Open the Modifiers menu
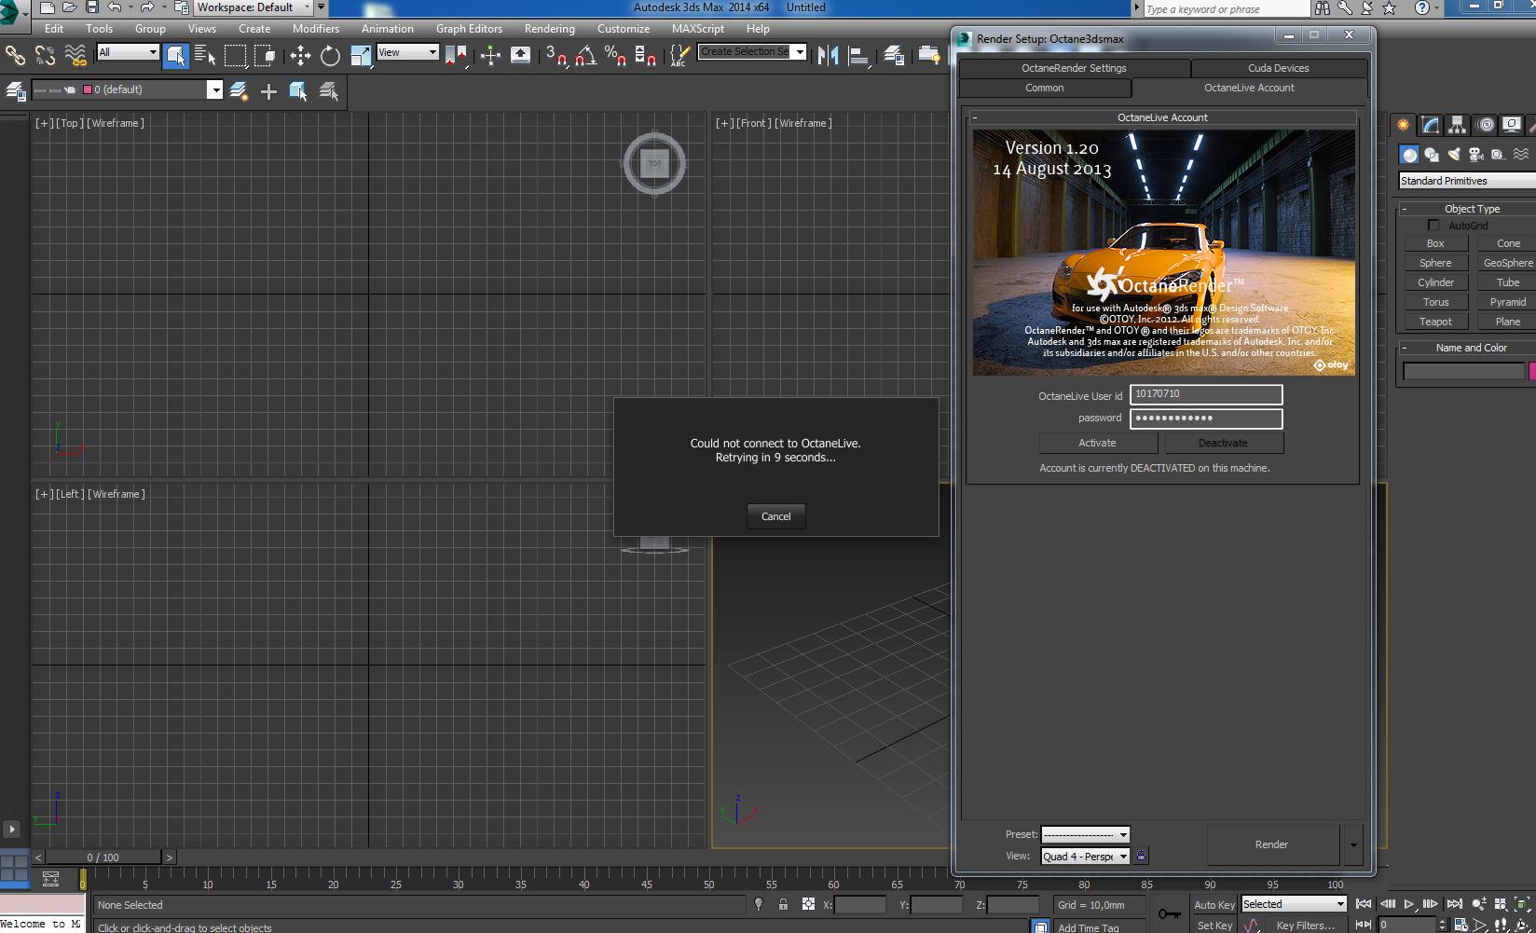This screenshot has width=1536, height=933. pos(316,29)
